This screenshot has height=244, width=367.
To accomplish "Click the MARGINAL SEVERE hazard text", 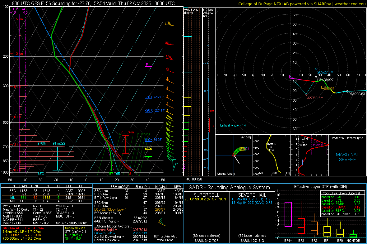I will coord(347,157).
